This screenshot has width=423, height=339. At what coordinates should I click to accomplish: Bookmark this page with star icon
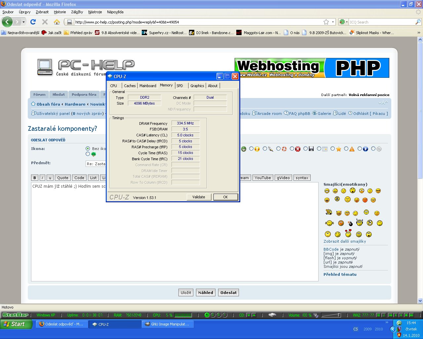pos(326,22)
